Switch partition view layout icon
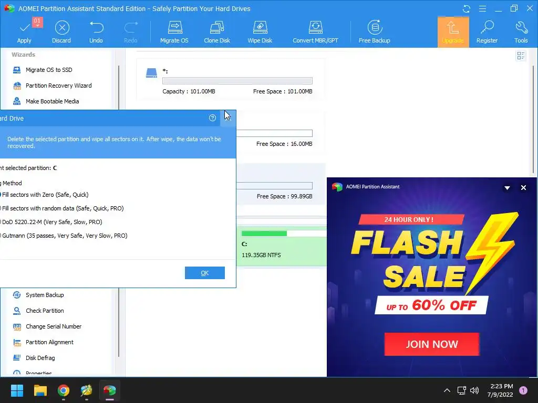The width and height of the screenshot is (538, 403). pyautogui.click(x=521, y=56)
